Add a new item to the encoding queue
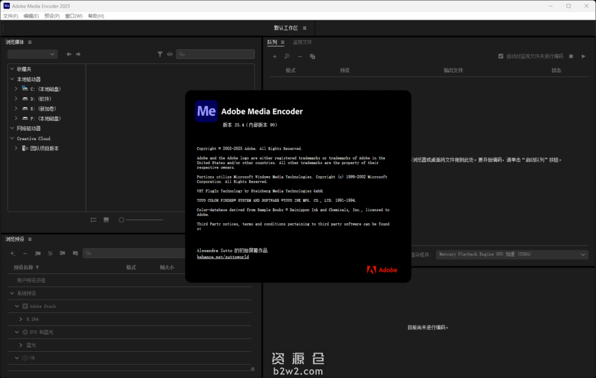The image size is (596, 378). [x=275, y=56]
